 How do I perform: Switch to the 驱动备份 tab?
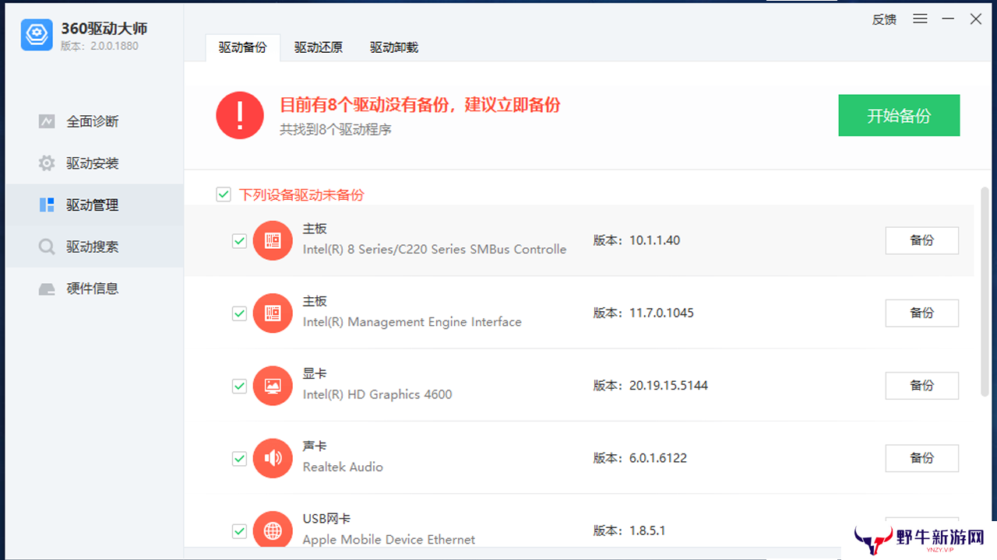pyautogui.click(x=242, y=47)
